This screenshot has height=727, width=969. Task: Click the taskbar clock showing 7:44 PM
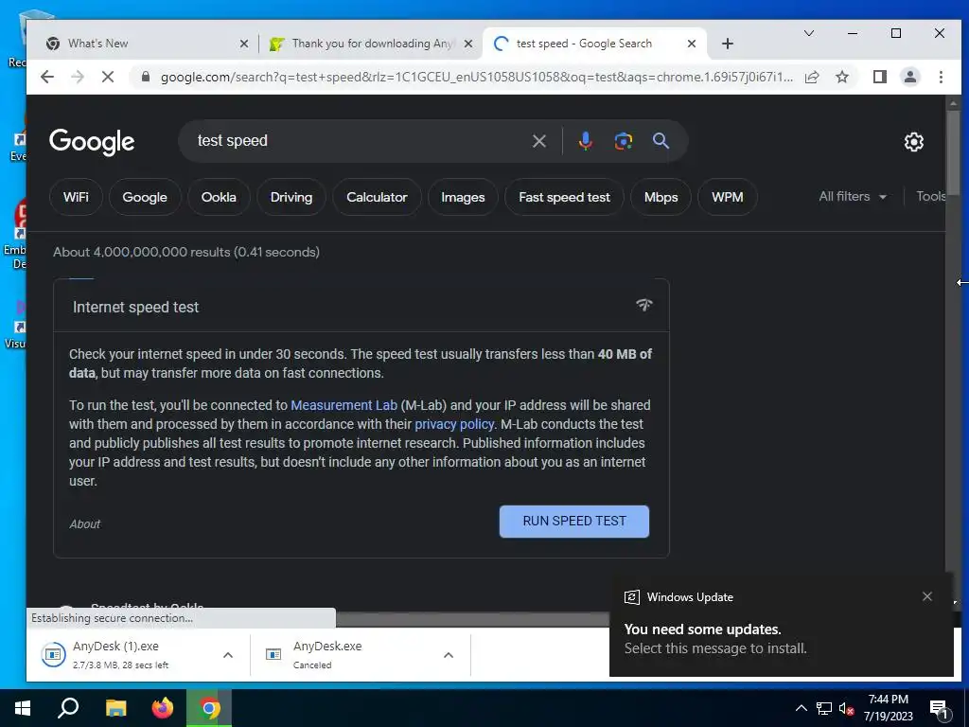click(x=888, y=708)
